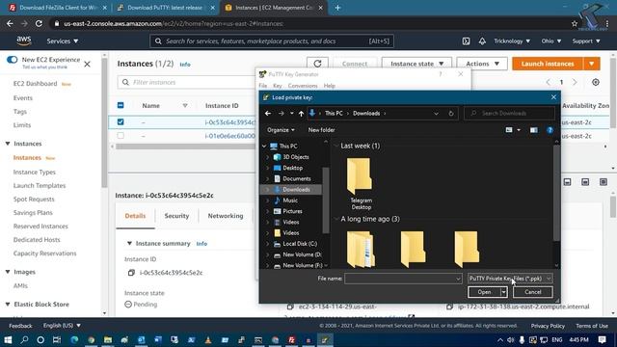Bookmark this page with star icon
This screenshot has width=617, height=347.
[x=575, y=23]
